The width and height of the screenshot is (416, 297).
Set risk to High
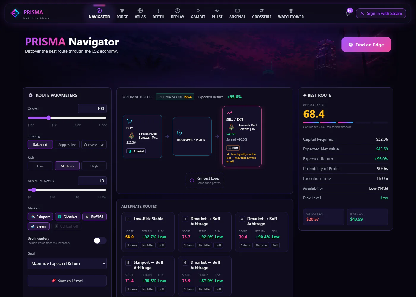94,166
